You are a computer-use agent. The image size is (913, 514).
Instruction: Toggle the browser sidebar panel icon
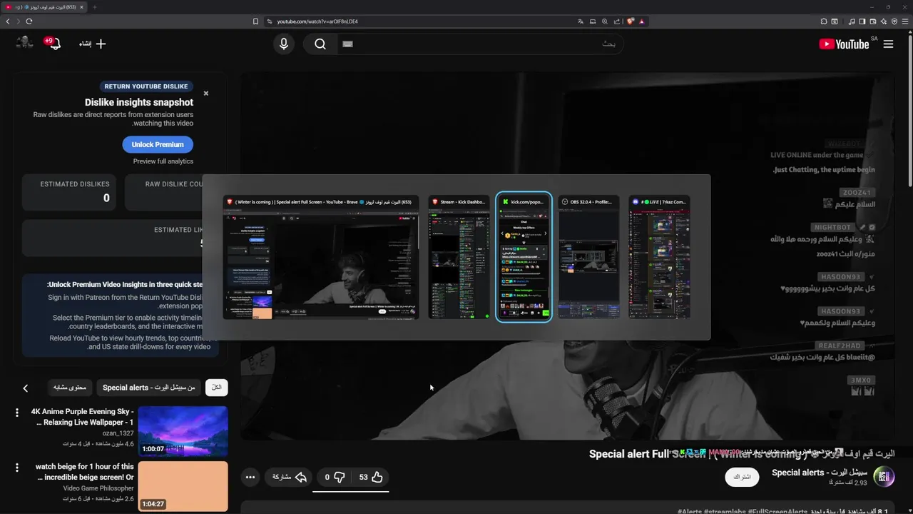pyautogui.click(x=862, y=21)
